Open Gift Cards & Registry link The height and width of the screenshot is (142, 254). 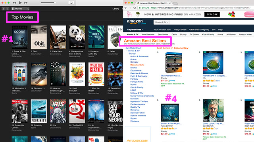click(199, 30)
